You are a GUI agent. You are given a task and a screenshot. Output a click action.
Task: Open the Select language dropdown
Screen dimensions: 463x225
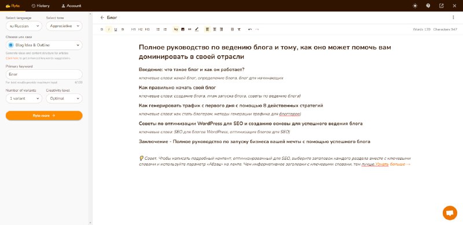24,26
